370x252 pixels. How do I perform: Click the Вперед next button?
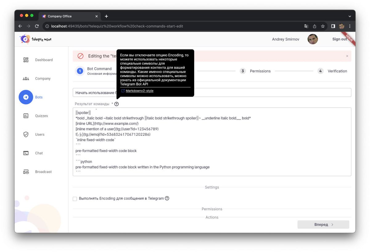(x=323, y=225)
